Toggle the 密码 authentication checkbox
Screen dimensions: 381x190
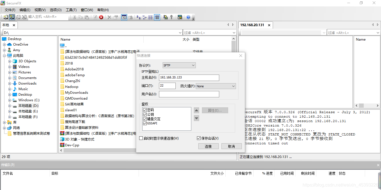[145, 110]
